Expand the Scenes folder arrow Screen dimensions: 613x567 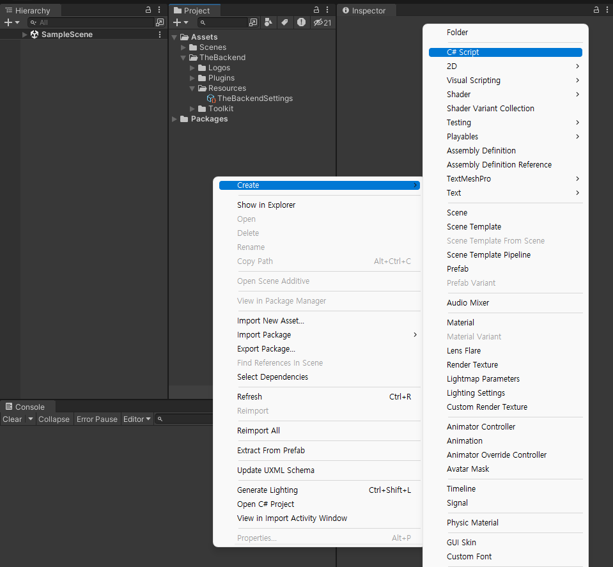point(183,47)
